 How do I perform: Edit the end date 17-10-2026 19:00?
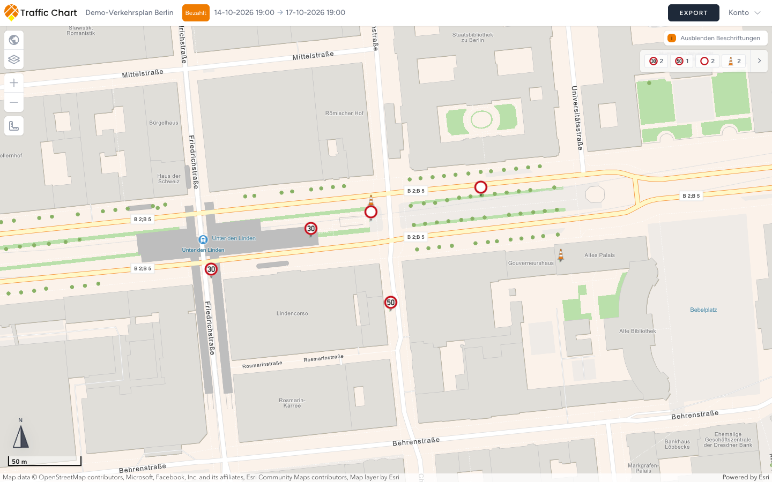315,12
